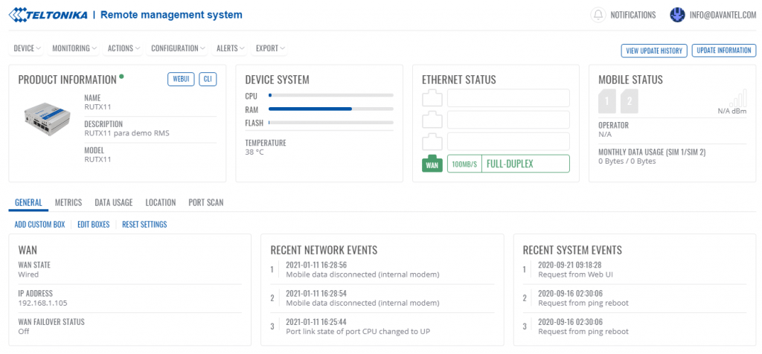Click the second LAN port icon

[x=432, y=120]
